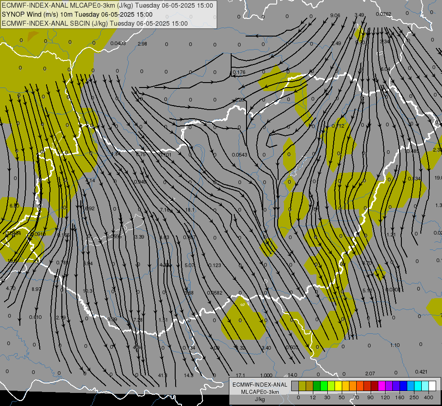The image size is (442, 406).
Task: Select the MLCAPE0-3km legend caption
Action: pos(260,392)
